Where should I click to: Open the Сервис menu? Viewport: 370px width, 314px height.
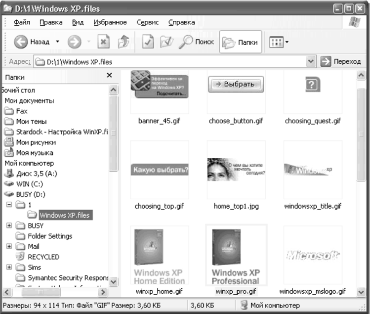148,22
